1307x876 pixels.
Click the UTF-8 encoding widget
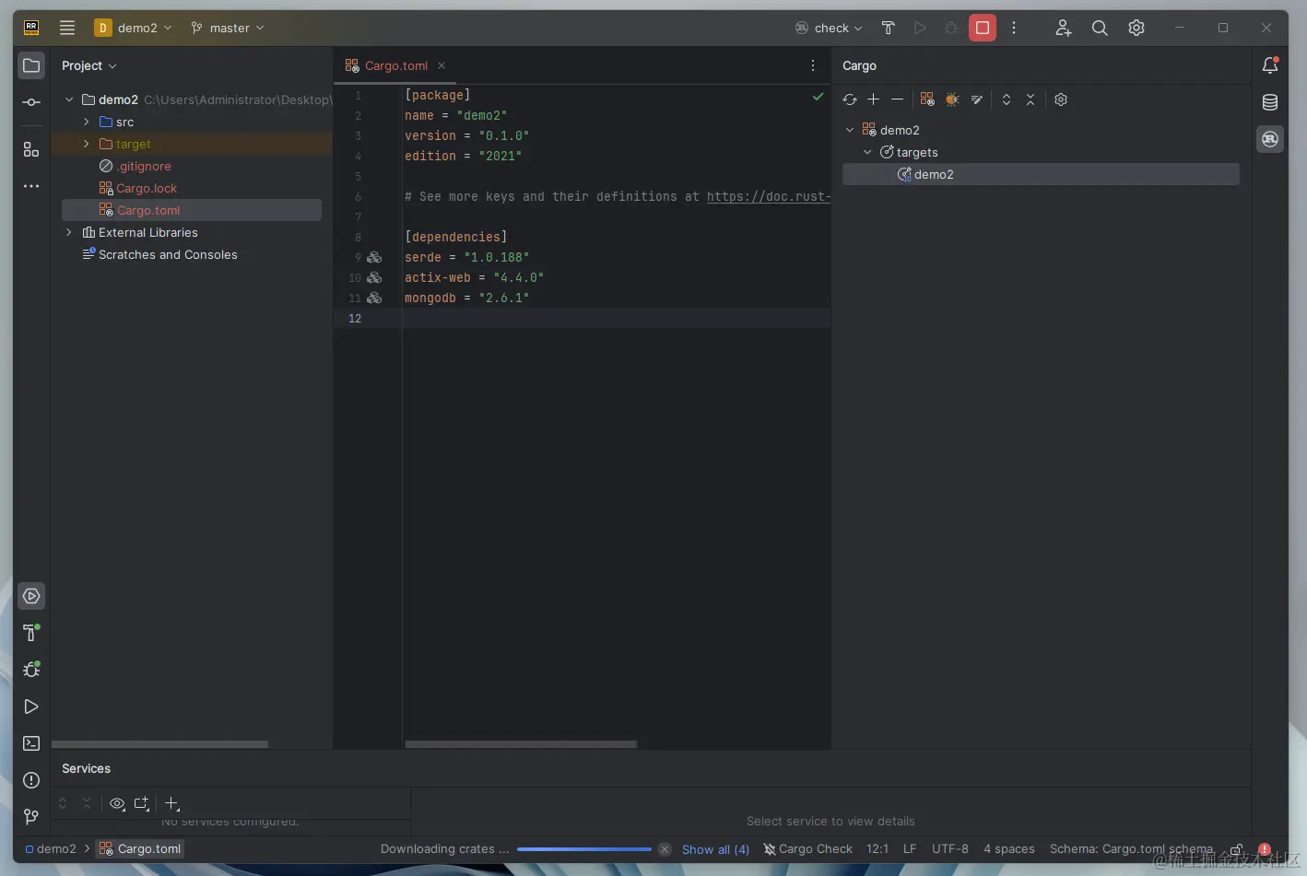pyautogui.click(x=950, y=849)
